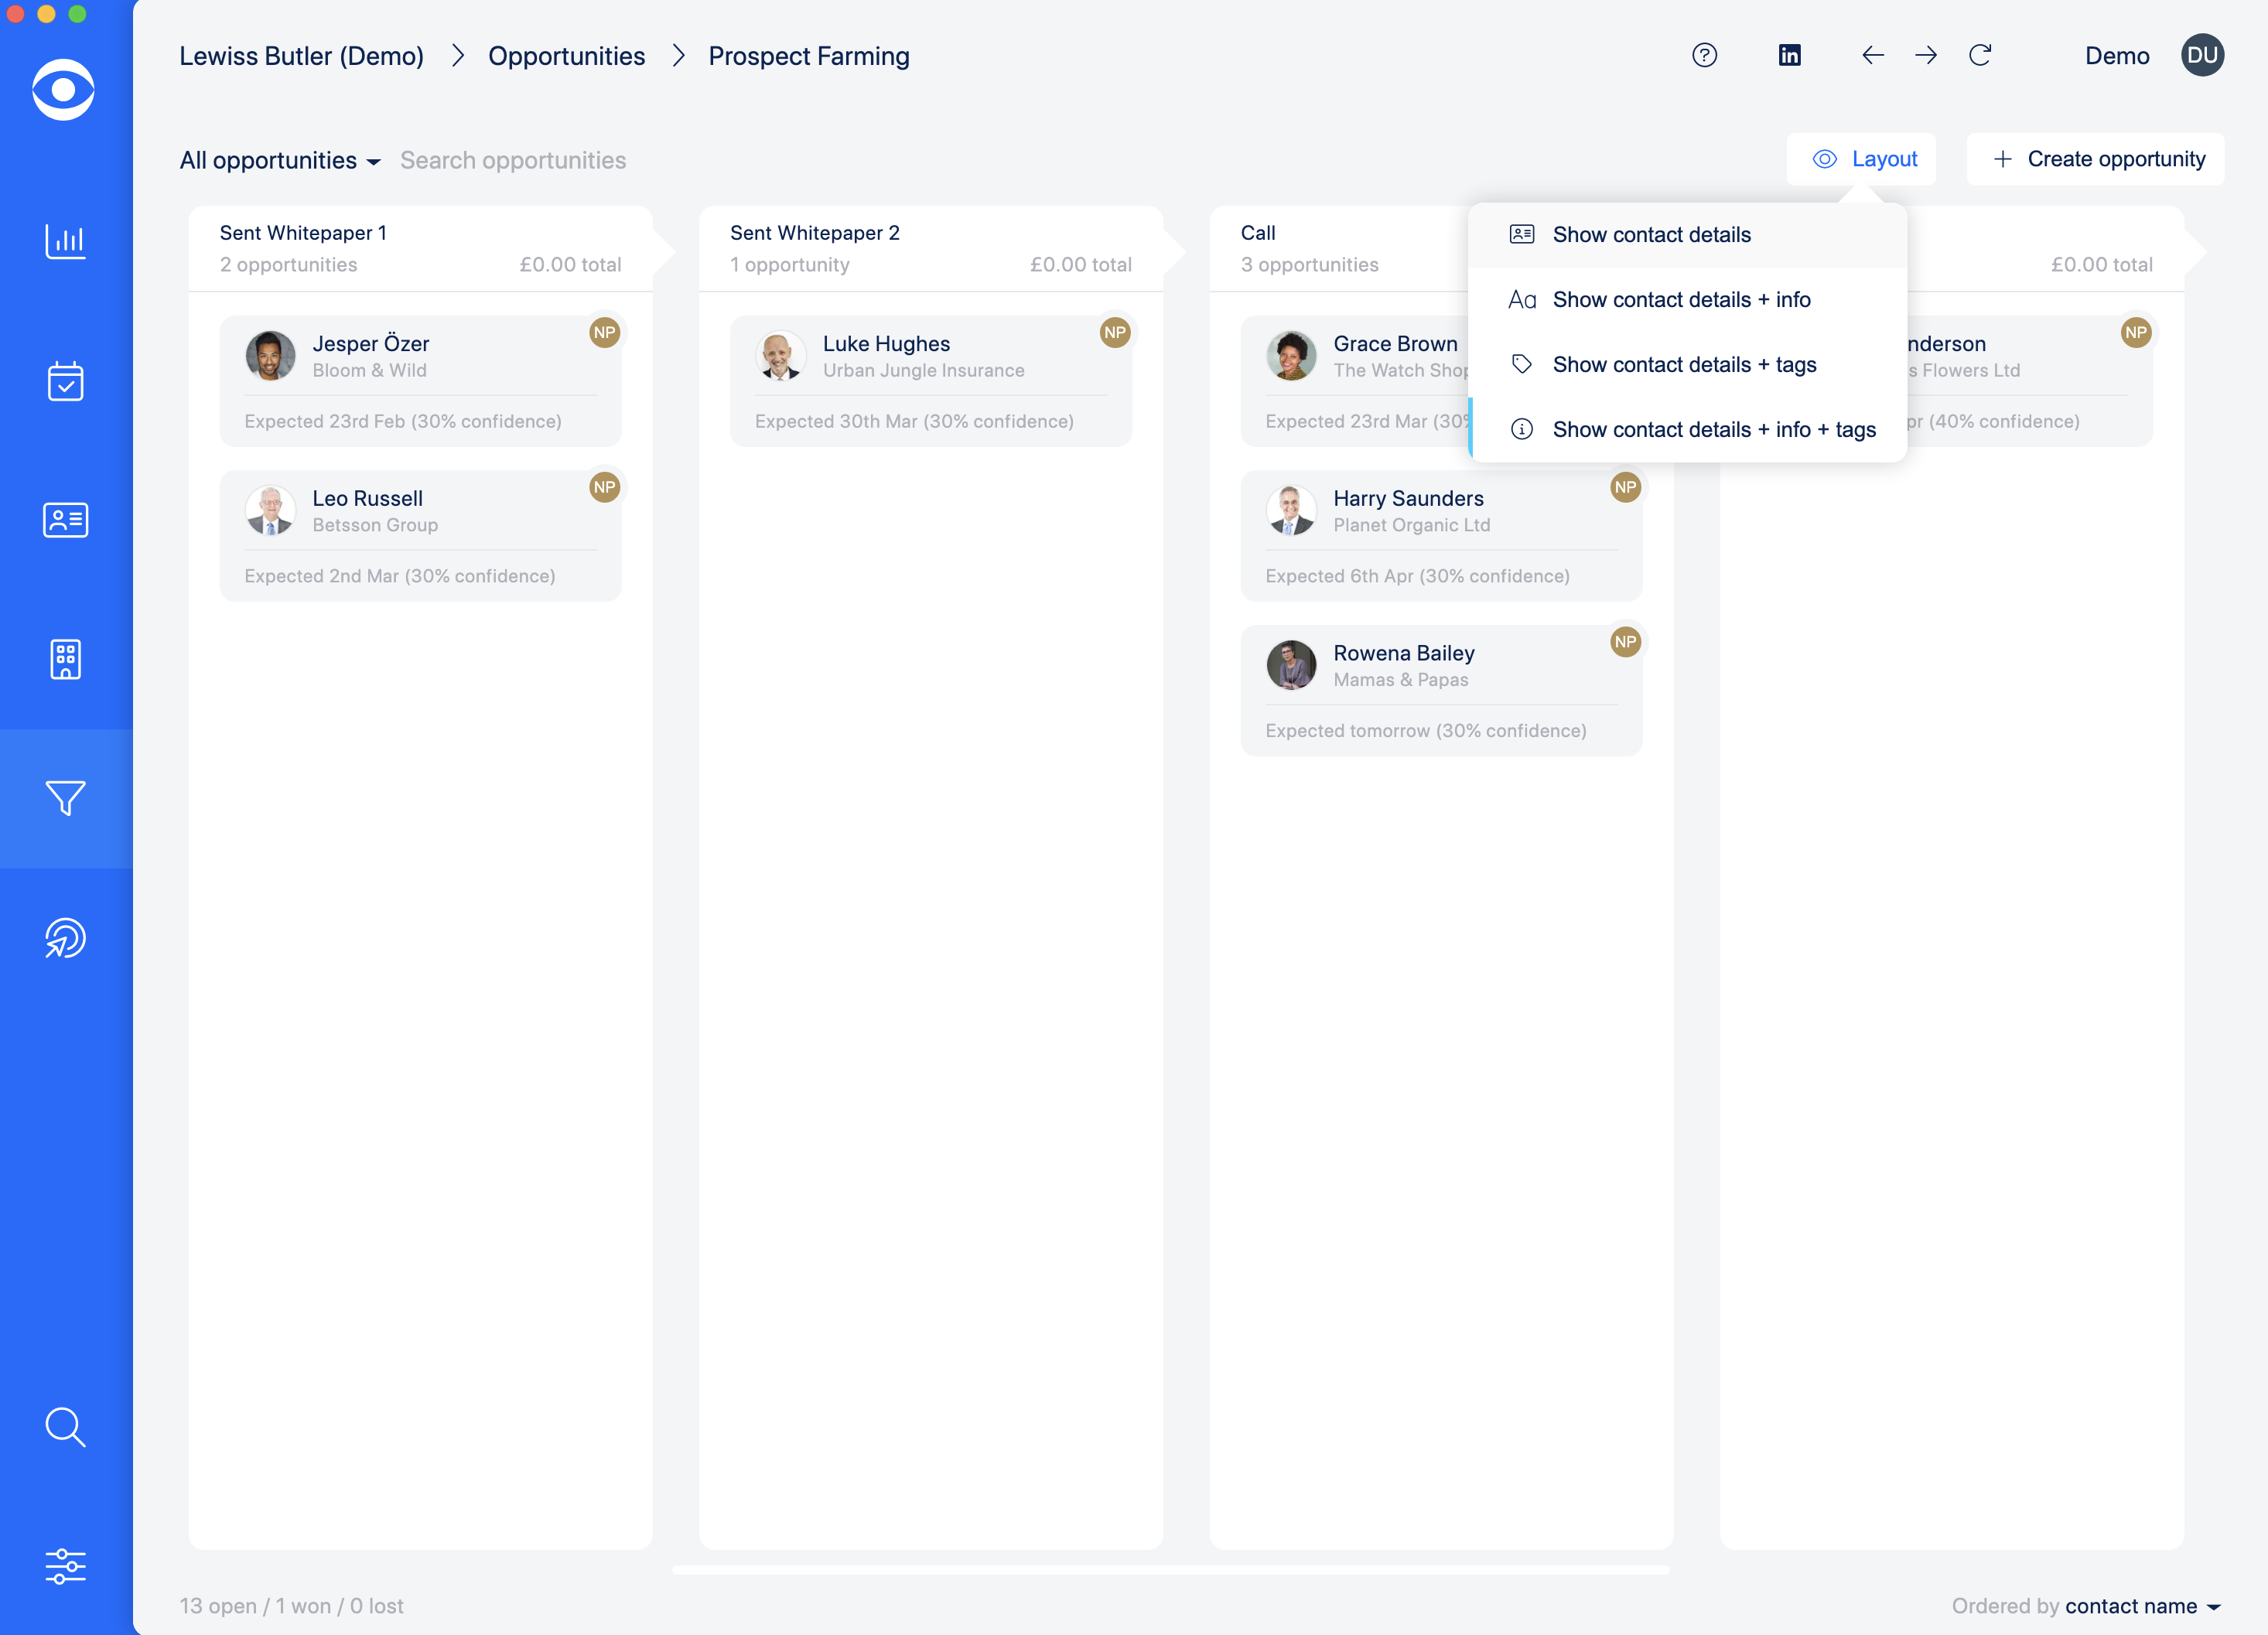This screenshot has height=1635, width=2268.
Task: Open the analytics bar chart sidebar icon
Action: (65, 241)
